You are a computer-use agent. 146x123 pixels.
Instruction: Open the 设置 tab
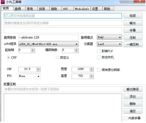pos(97,9)
